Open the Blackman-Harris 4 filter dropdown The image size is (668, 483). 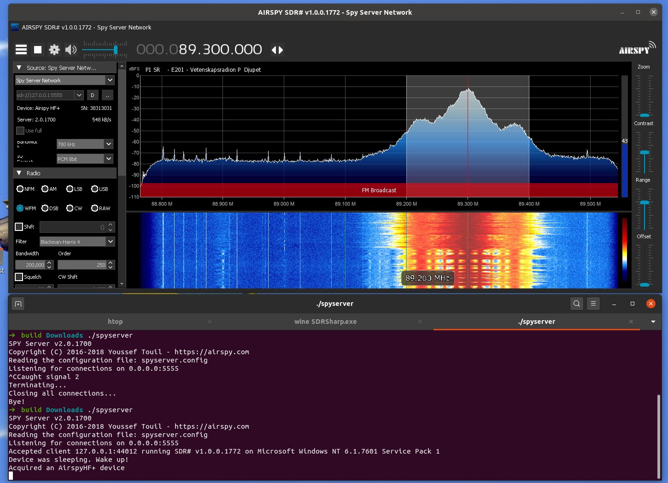tap(110, 241)
